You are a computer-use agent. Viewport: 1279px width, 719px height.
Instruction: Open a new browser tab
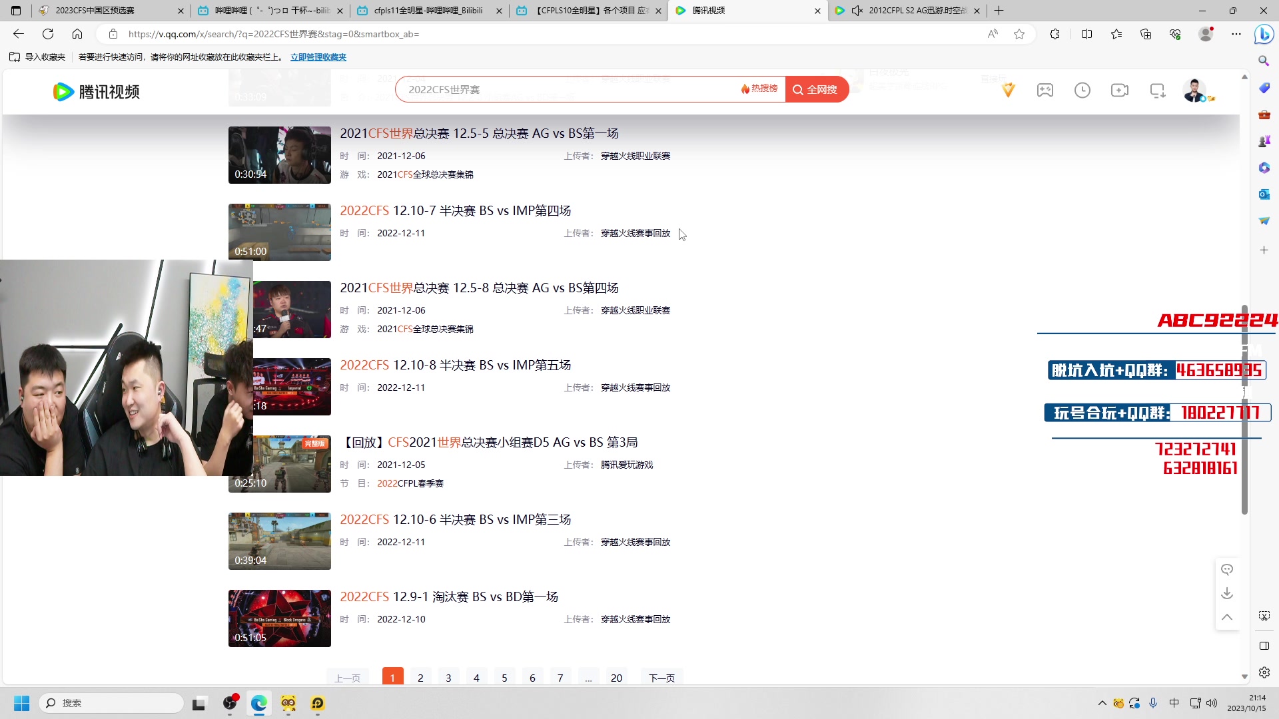[999, 11]
